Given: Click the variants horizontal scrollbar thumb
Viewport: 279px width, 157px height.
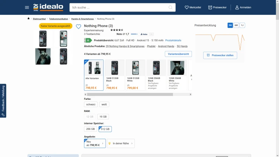Looking at the screenshot, I should click(130, 94).
